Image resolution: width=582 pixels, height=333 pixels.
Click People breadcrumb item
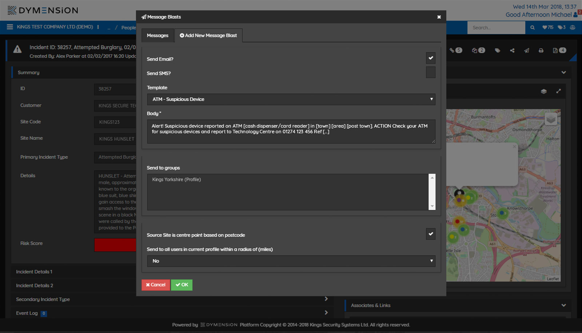tap(128, 28)
